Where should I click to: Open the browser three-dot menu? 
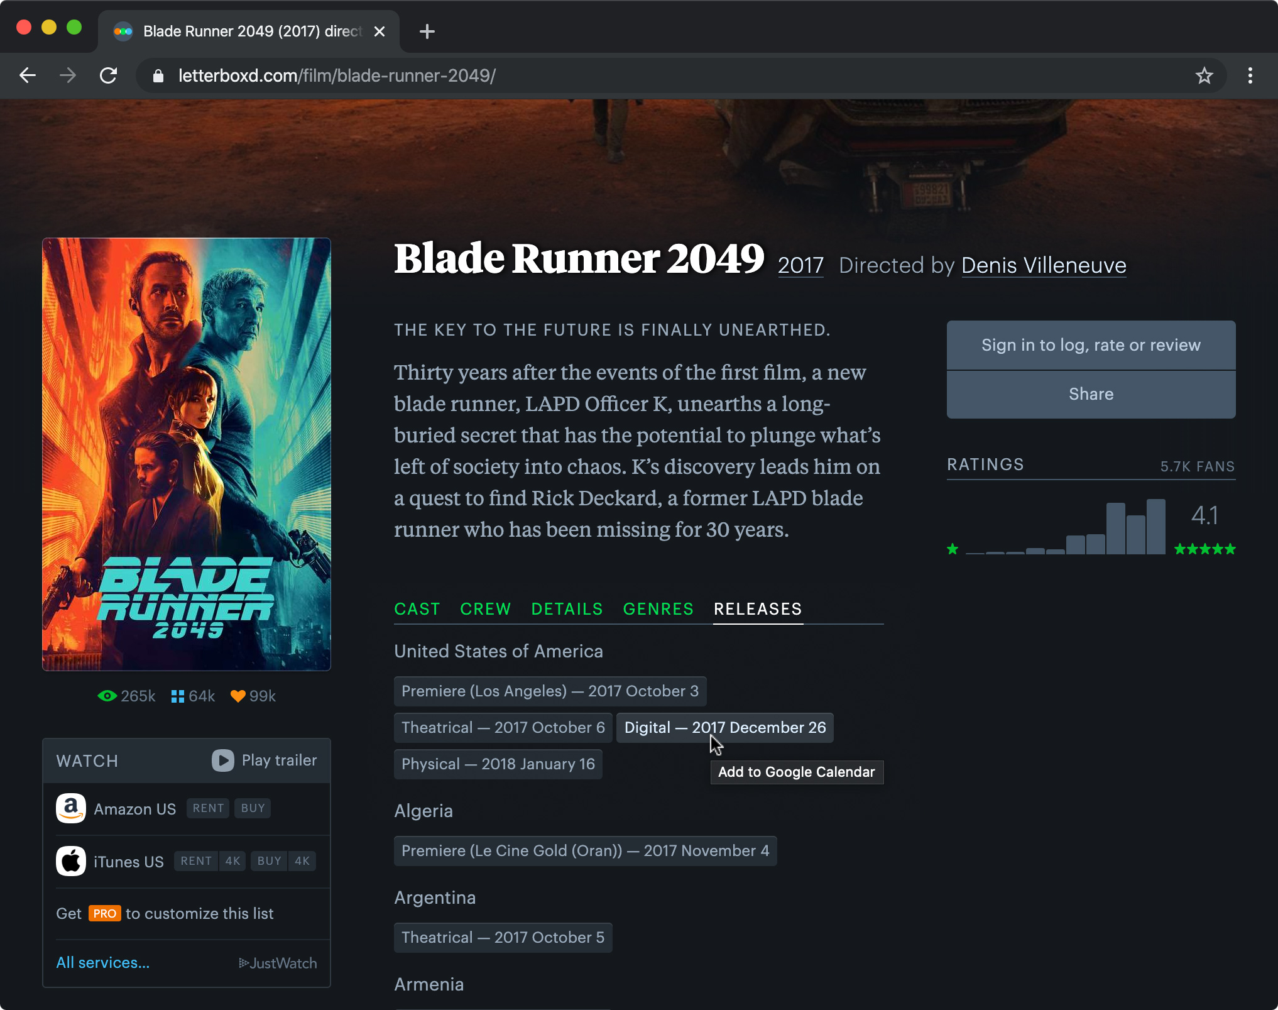(x=1250, y=76)
